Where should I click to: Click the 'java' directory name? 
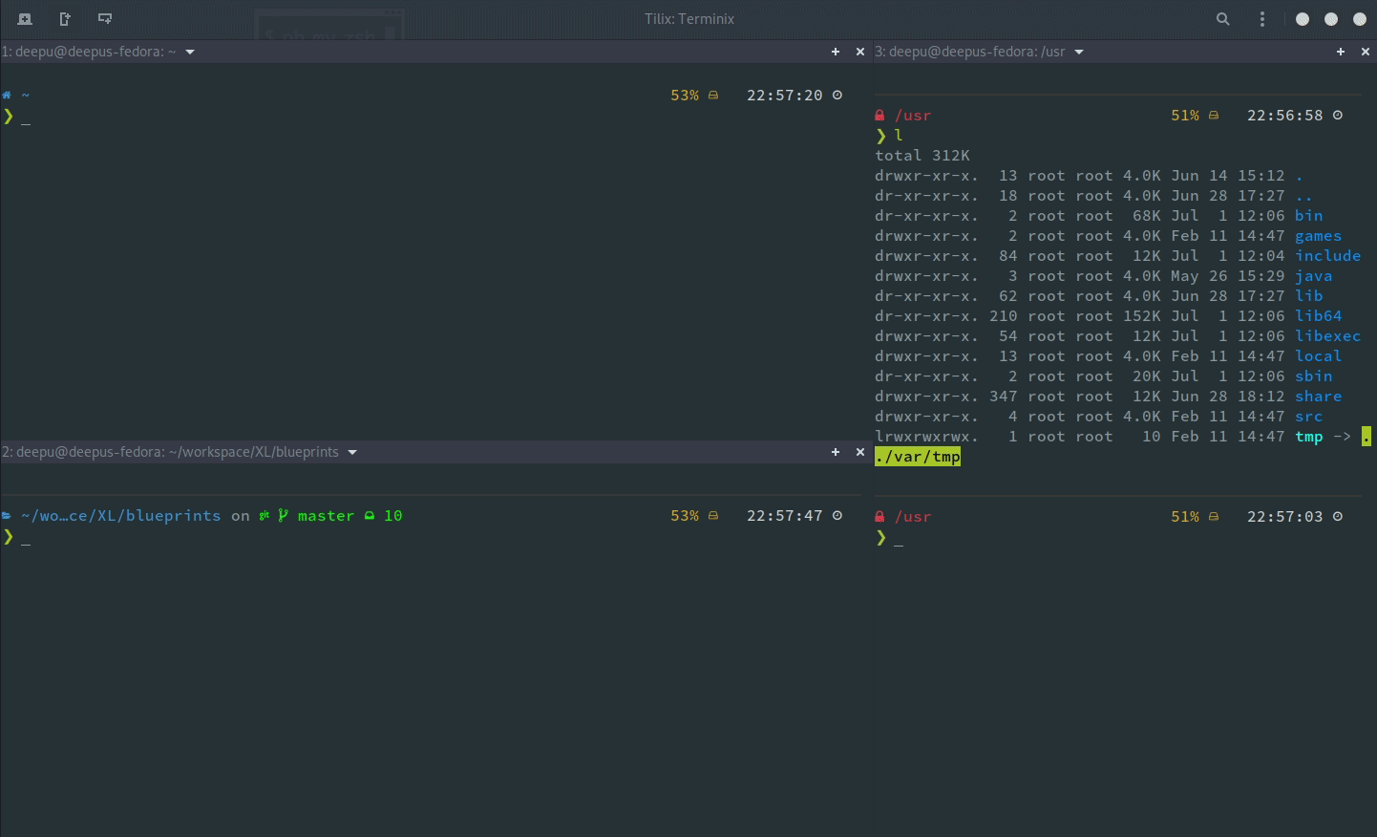1314,275
